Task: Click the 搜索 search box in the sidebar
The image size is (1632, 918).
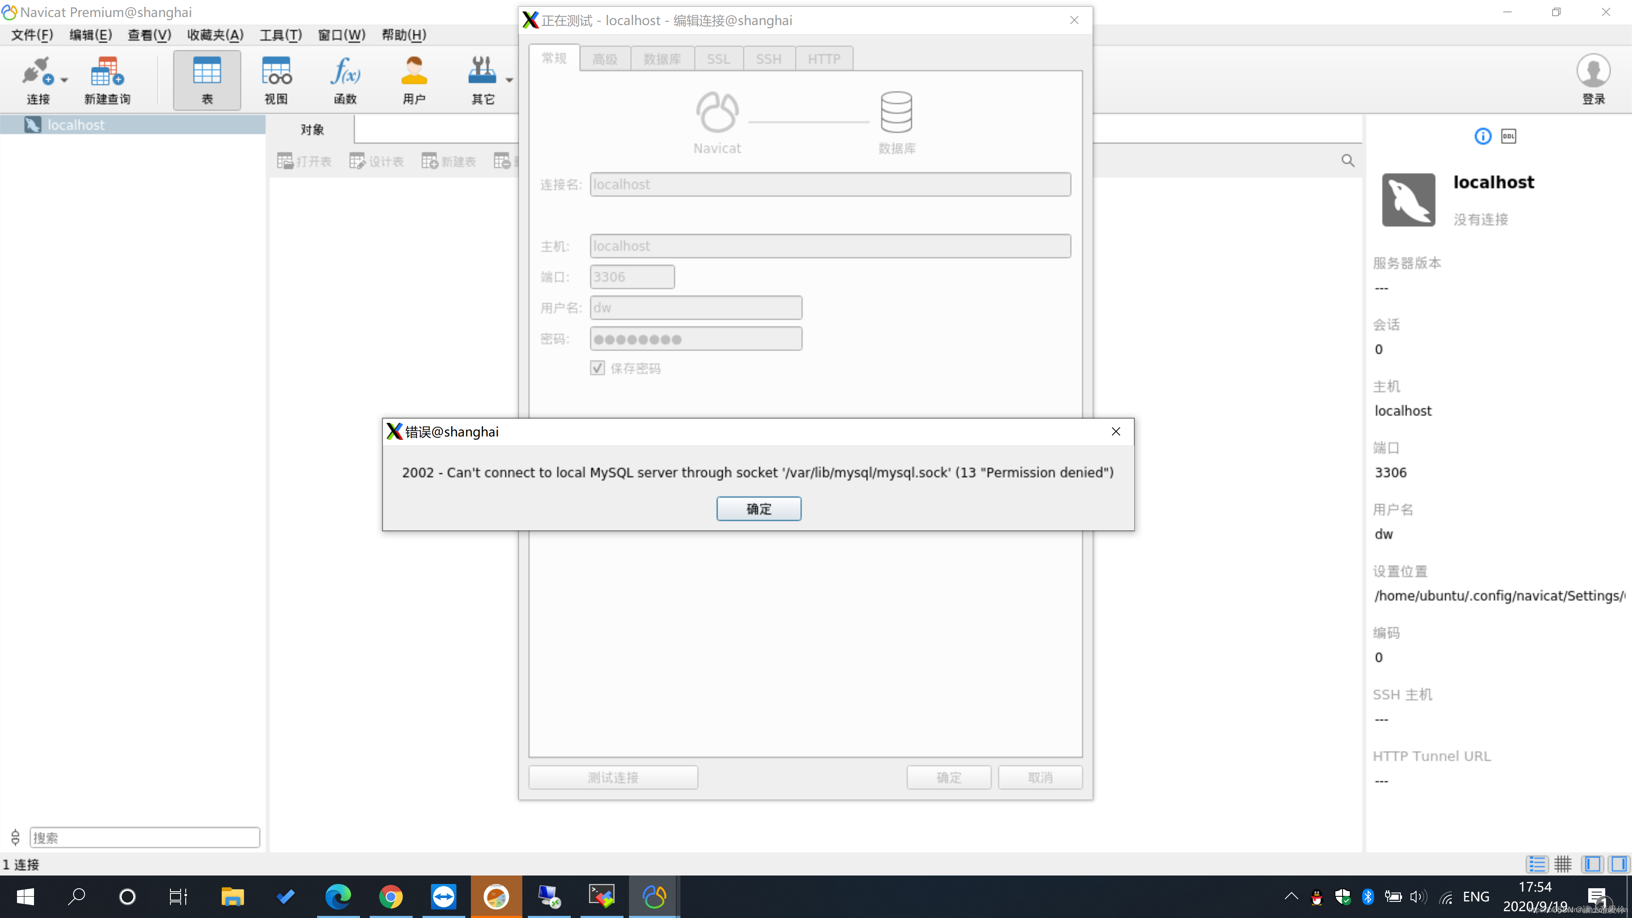Action: (144, 838)
